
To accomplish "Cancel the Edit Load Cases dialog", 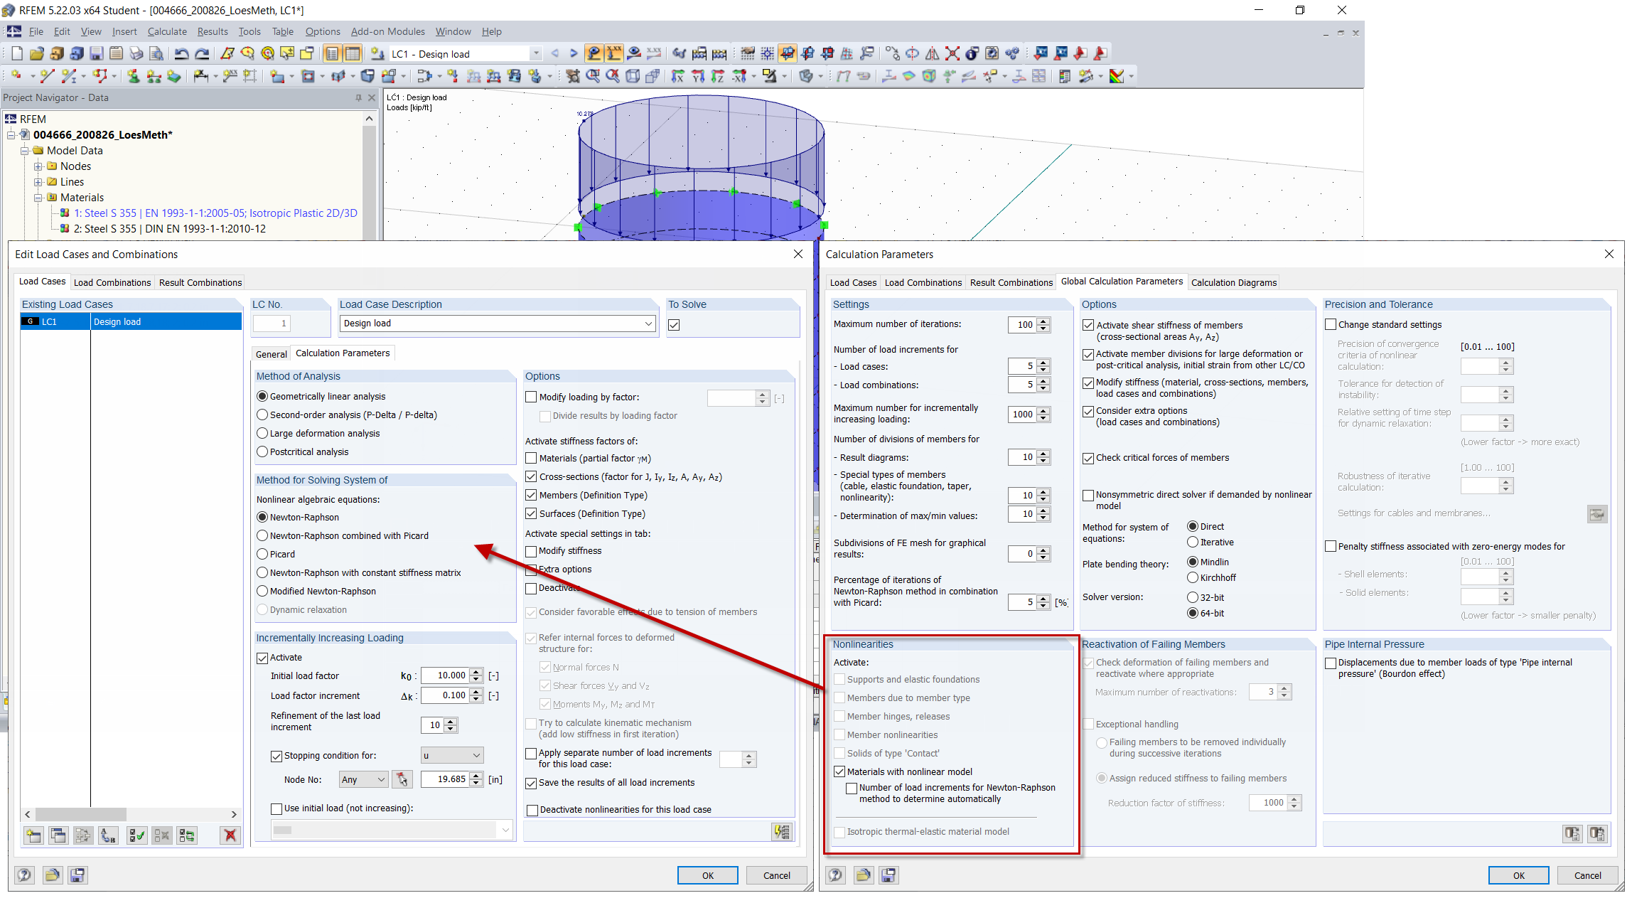I will point(776,875).
